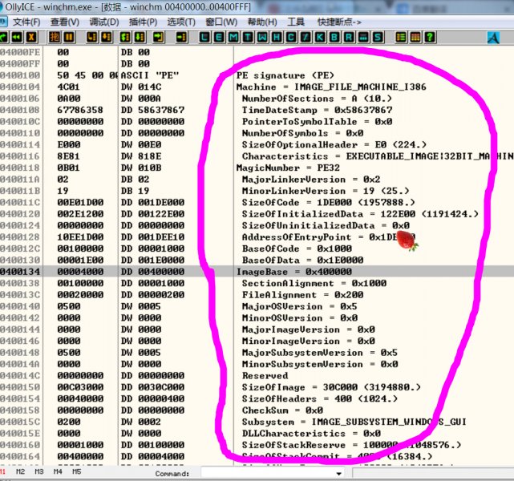Open the 帮助(H) menu
Viewport: 514px width, 481px height.
click(262, 22)
